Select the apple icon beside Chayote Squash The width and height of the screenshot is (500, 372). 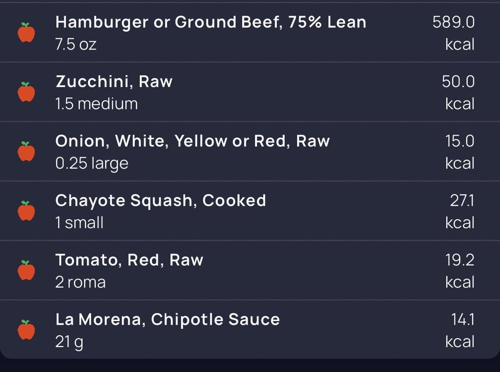pos(26,211)
